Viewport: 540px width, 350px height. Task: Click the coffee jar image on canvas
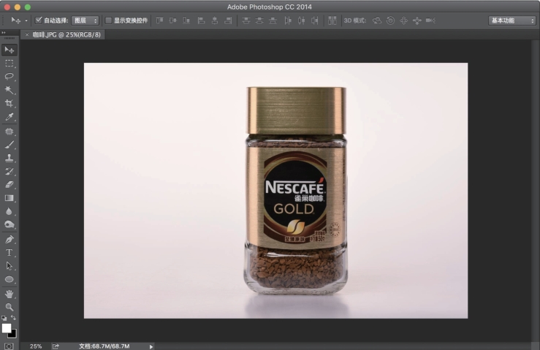tap(296, 191)
